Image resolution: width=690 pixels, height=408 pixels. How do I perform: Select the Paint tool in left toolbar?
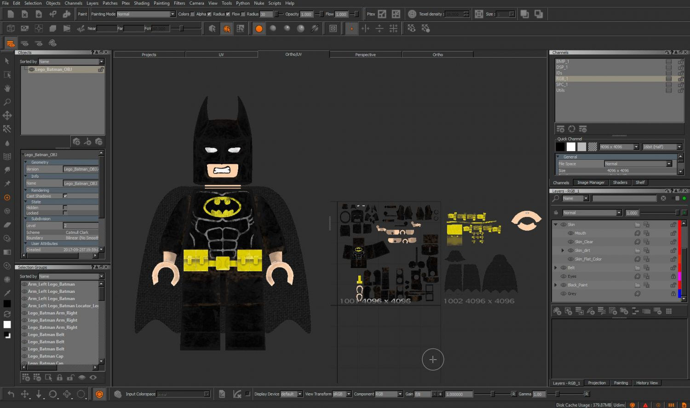(7, 198)
